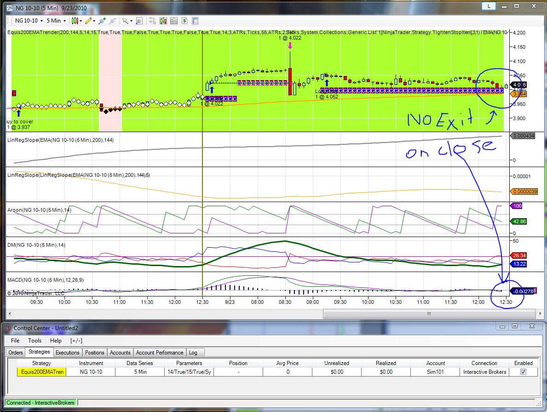Open the data series candlestick icon
547x412 pixels.
pos(163,21)
